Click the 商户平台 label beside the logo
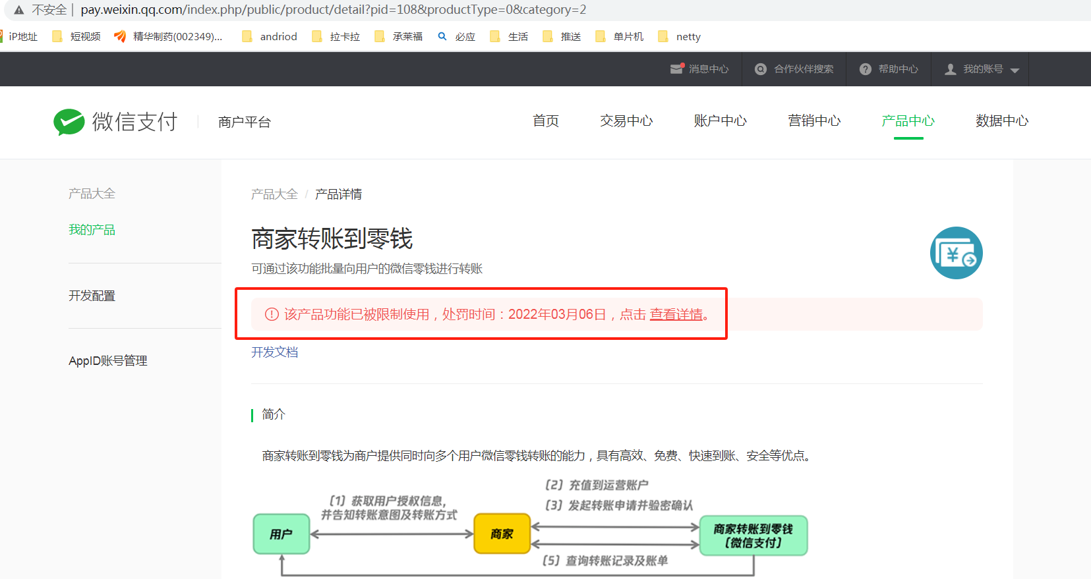 (x=245, y=122)
